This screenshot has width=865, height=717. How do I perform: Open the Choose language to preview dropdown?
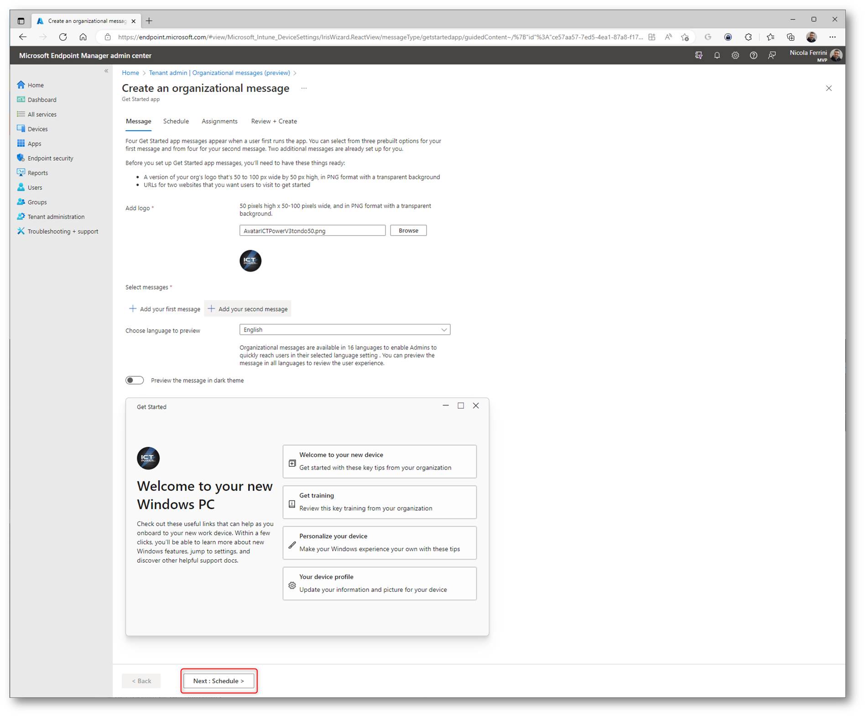[344, 329]
